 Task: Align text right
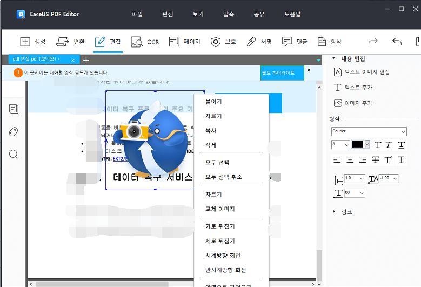click(x=363, y=160)
